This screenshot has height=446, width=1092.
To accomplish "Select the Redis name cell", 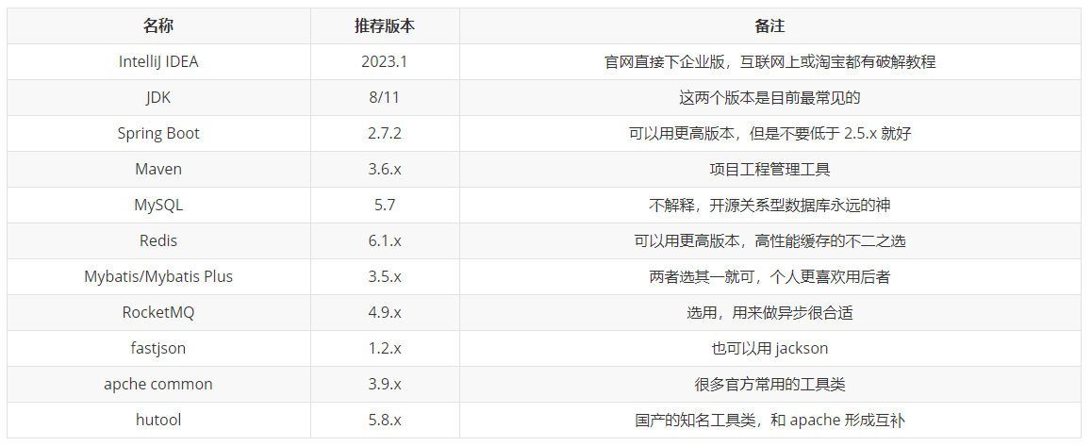I will tap(158, 241).
